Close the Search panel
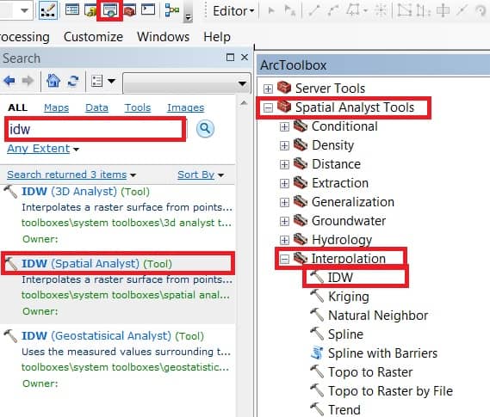 tap(245, 58)
